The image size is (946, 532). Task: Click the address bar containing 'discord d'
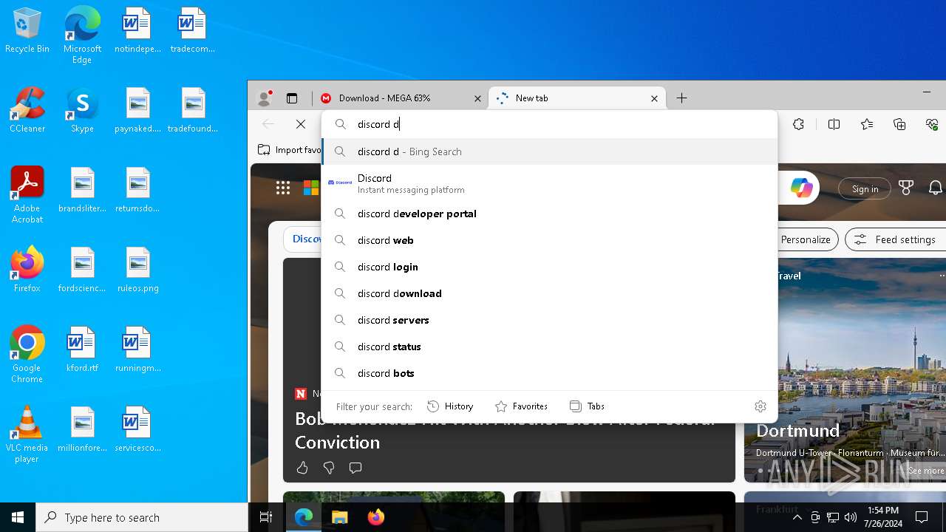(x=549, y=124)
